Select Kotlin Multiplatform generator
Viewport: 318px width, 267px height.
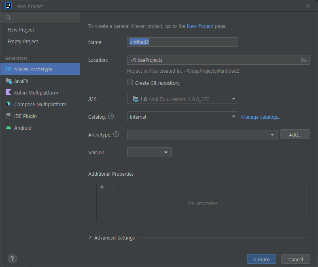[40, 93]
